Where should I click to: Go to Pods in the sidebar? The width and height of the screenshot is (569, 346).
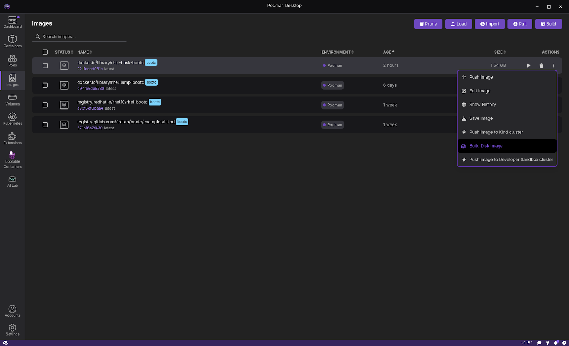[12, 61]
